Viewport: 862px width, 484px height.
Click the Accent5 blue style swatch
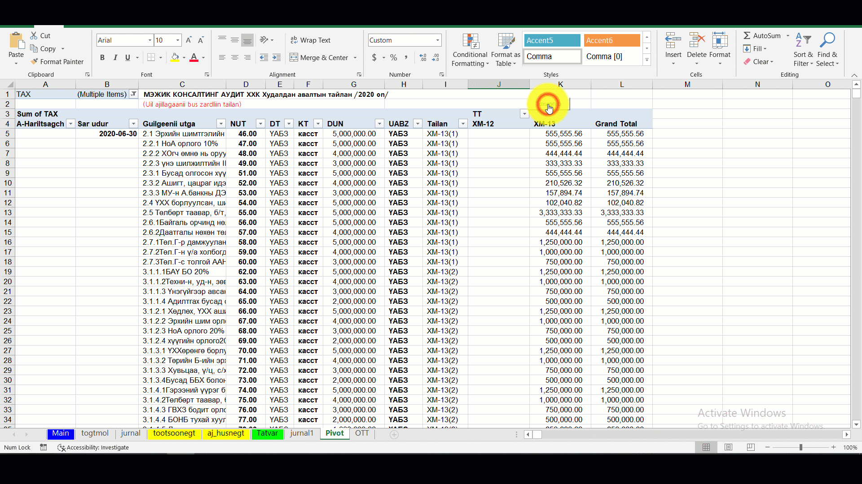[552, 40]
